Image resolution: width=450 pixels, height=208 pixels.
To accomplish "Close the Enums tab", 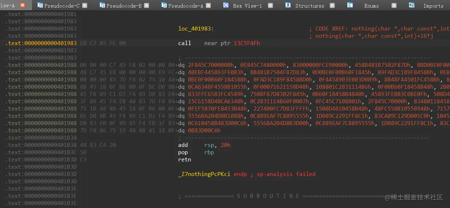I will (394, 5).
